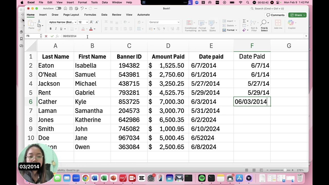Click the Save icon in title bar
Image resolution: width=329 pixels, height=185 pixels.
pyautogui.click(x=71, y=8)
